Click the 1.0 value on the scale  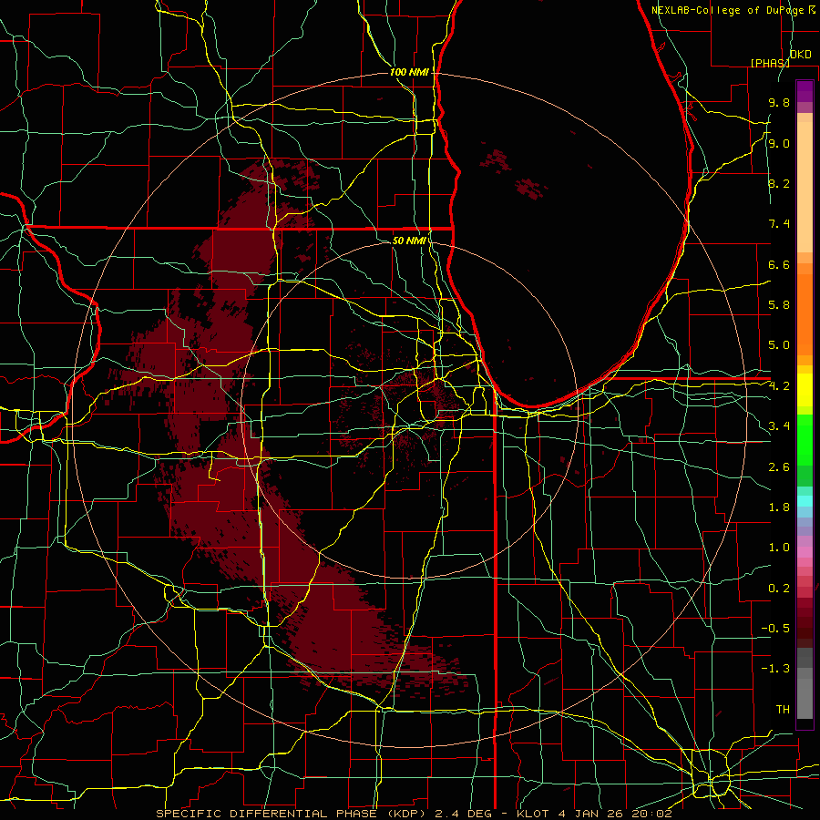click(x=779, y=548)
